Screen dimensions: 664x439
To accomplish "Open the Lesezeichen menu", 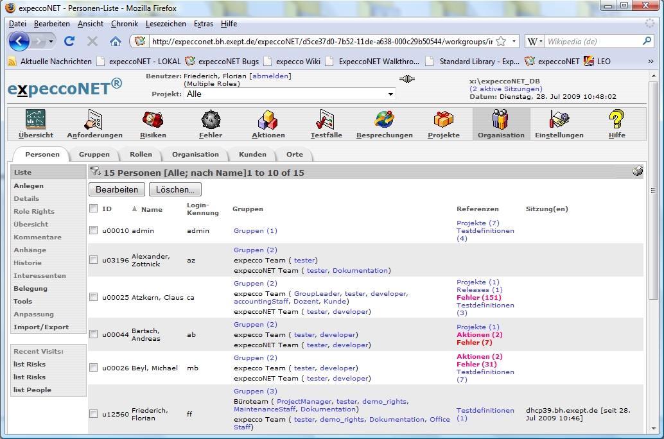I will (x=166, y=24).
